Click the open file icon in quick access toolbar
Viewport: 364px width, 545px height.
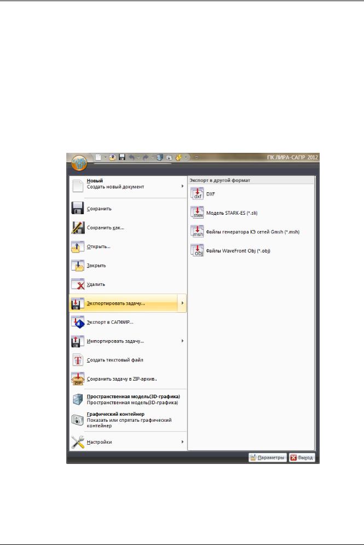pyautogui.click(x=113, y=157)
